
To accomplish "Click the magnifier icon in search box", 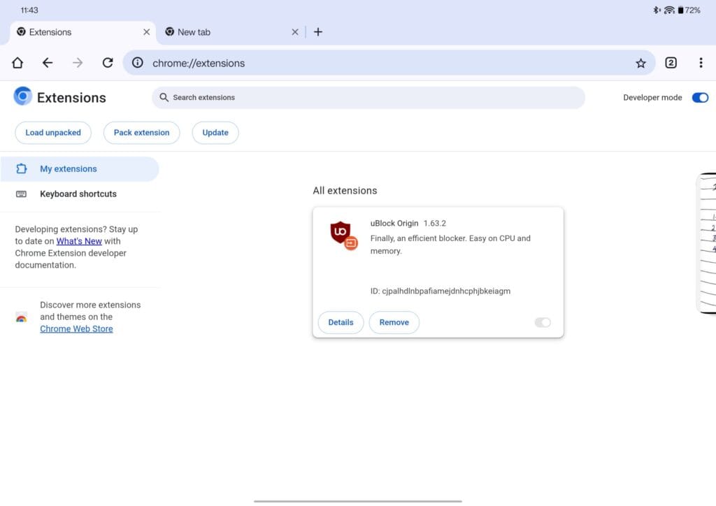I will [x=164, y=97].
